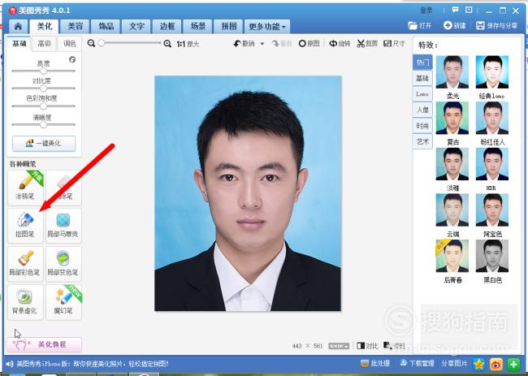Select the 基础 adjustment tab
Screen dimensions: 528x376
[19, 44]
